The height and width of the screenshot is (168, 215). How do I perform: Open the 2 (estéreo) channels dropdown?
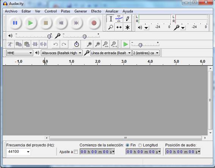point(146,53)
